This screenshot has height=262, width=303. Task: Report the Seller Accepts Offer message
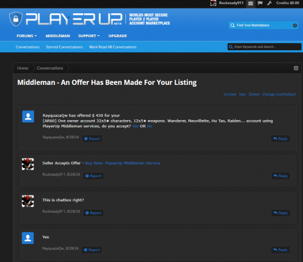point(93,176)
